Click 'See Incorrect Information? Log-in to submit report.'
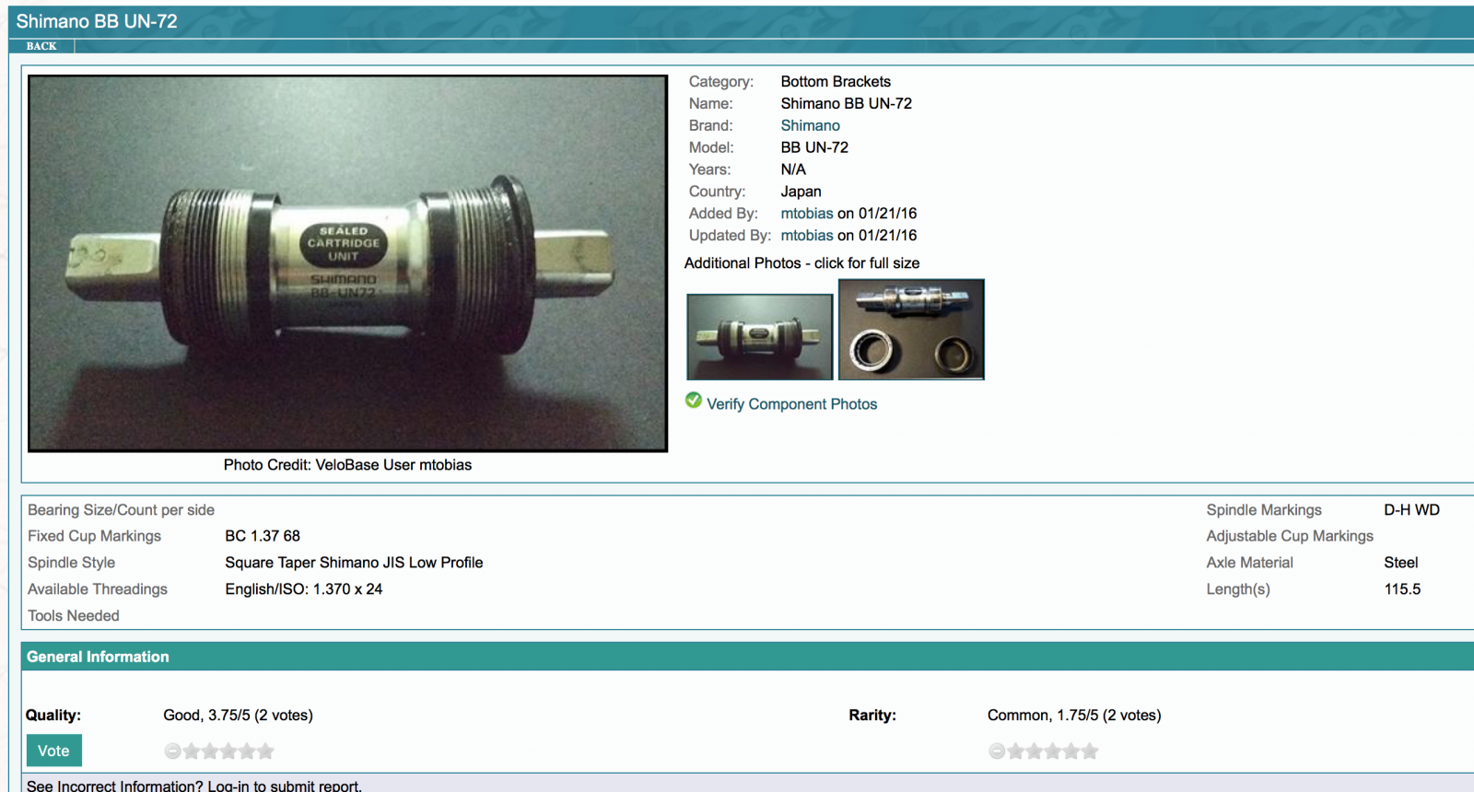The width and height of the screenshot is (1474, 792). pyautogui.click(x=194, y=786)
